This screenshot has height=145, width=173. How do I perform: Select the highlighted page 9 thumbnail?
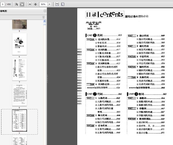tap(20, 121)
